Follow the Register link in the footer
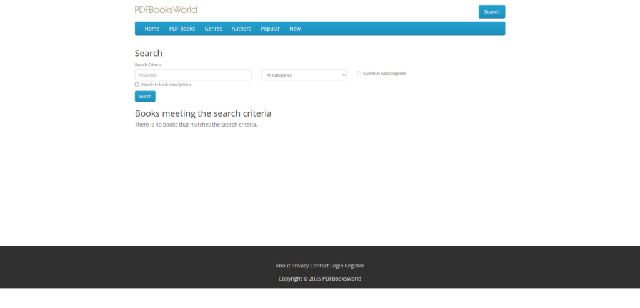The width and height of the screenshot is (640, 308). (x=354, y=266)
